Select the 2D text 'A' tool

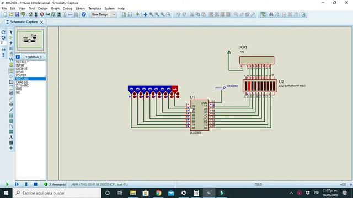(x=11, y=137)
